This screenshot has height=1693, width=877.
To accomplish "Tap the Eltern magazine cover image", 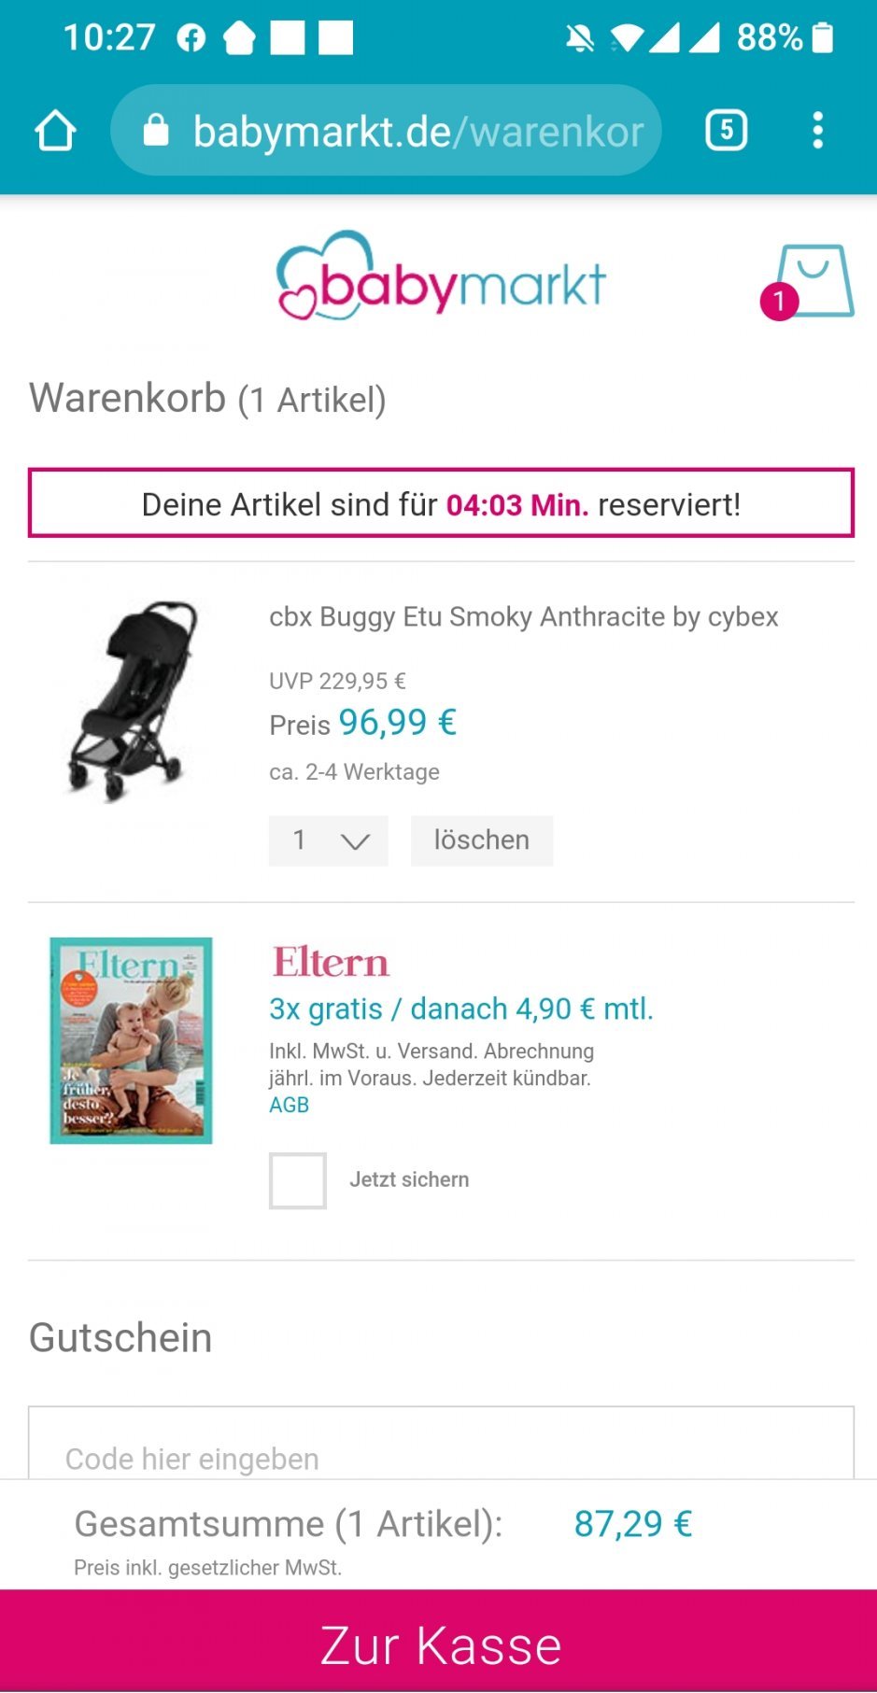I will [x=132, y=1040].
